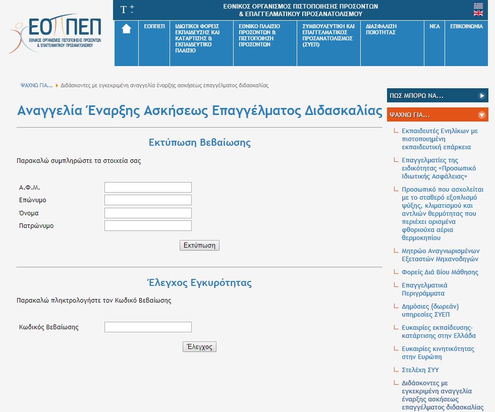The image size is (495, 412).
Task: Click the Πατρώνυμο text field
Action: [148, 226]
